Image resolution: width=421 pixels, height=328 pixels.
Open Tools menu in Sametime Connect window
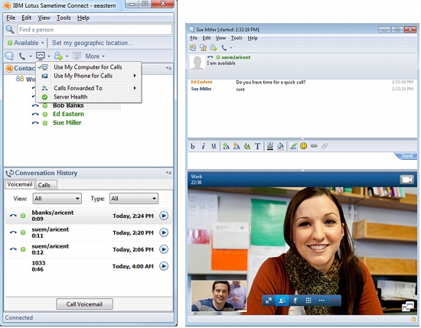pyautogui.click(x=64, y=18)
